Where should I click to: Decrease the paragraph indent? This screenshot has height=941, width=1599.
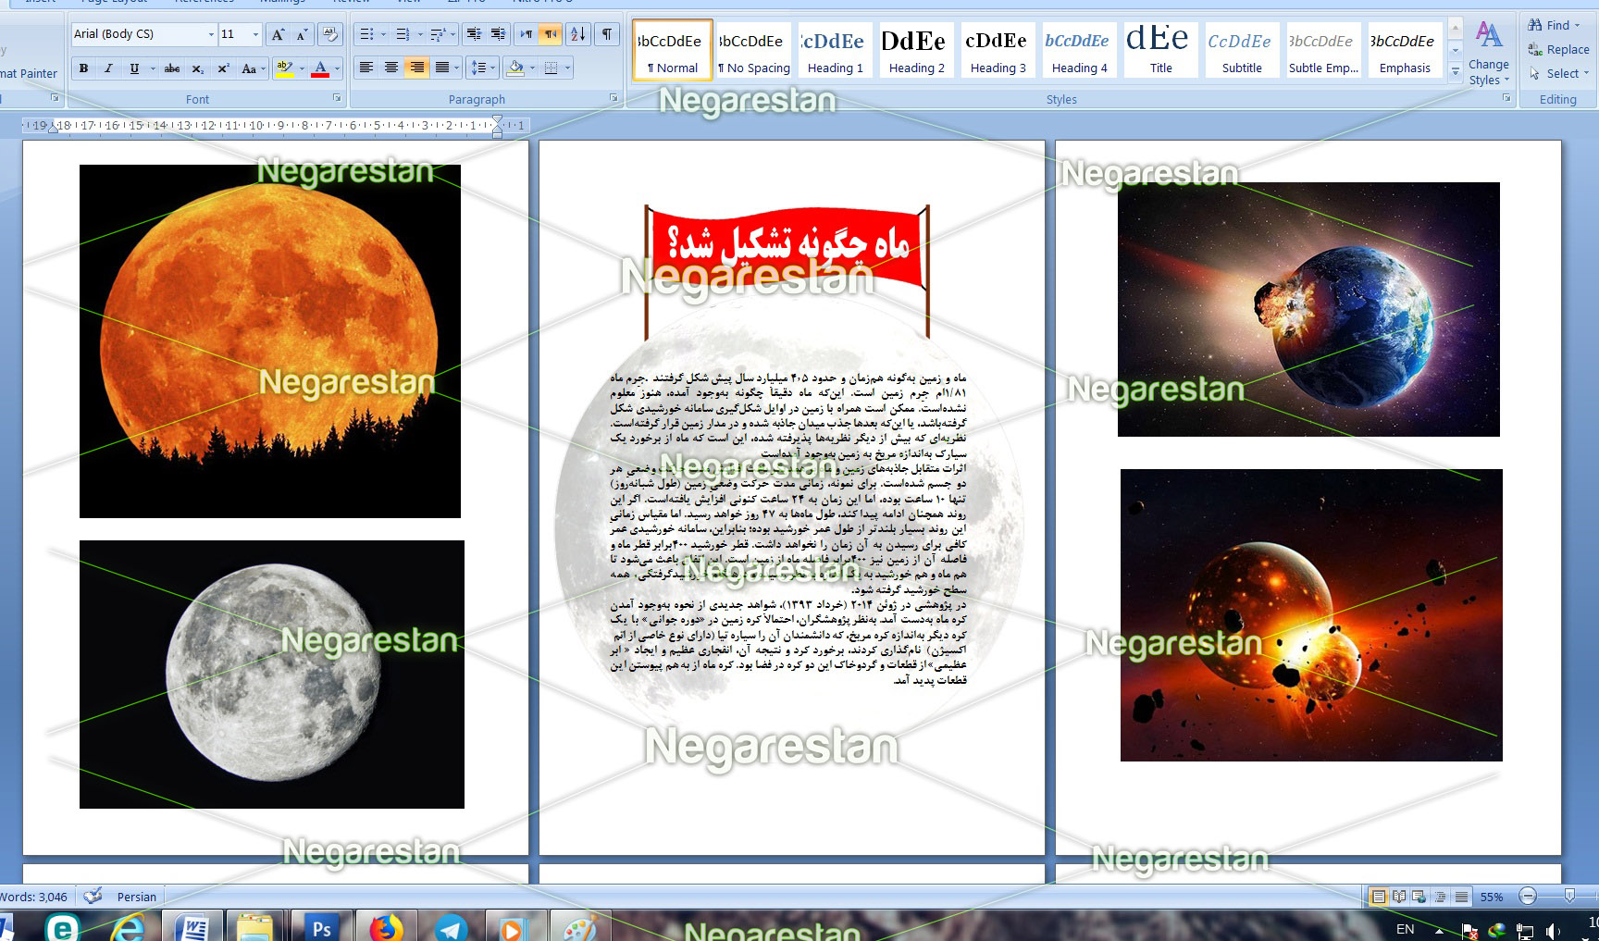(474, 34)
